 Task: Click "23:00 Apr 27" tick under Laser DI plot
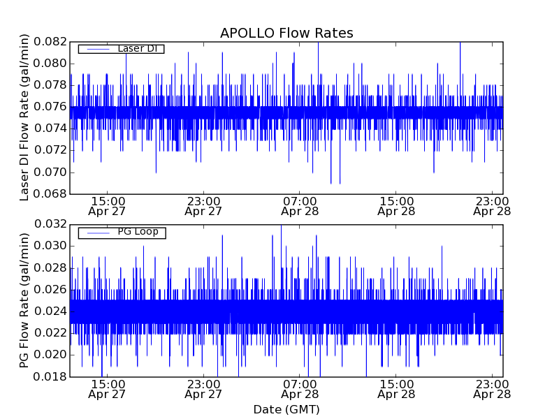tap(203, 206)
